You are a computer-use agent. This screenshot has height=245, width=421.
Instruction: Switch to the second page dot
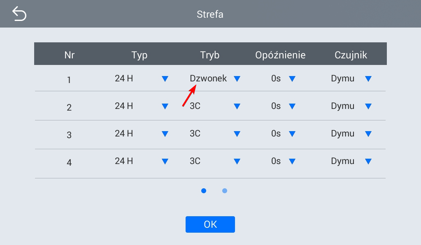[225, 191]
